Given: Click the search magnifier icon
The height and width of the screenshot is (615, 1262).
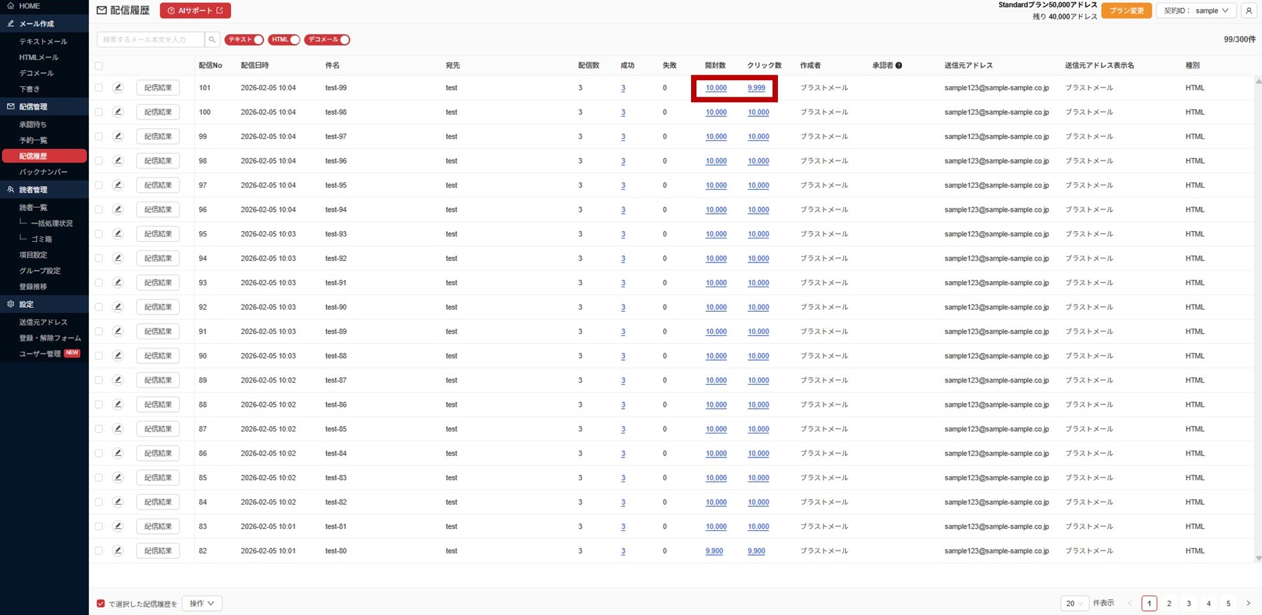Looking at the screenshot, I should coord(212,40).
